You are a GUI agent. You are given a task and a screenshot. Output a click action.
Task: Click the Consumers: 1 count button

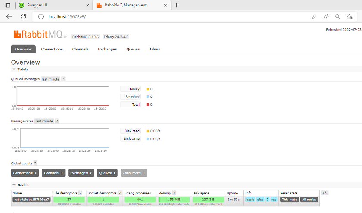pyautogui.click(x=134, y=173)
